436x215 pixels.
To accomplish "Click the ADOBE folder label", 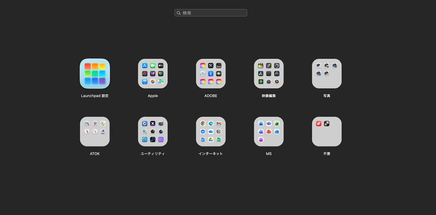I will pos(211,96).
